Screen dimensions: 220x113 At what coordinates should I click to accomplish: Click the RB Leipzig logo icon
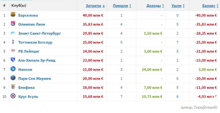click(13, 51)
